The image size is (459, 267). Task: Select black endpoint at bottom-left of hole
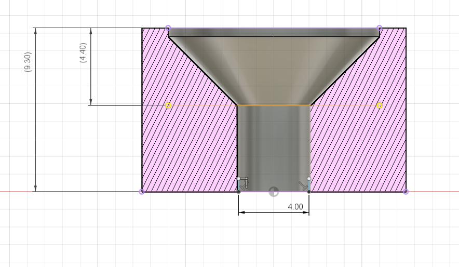tap(238, 192)
